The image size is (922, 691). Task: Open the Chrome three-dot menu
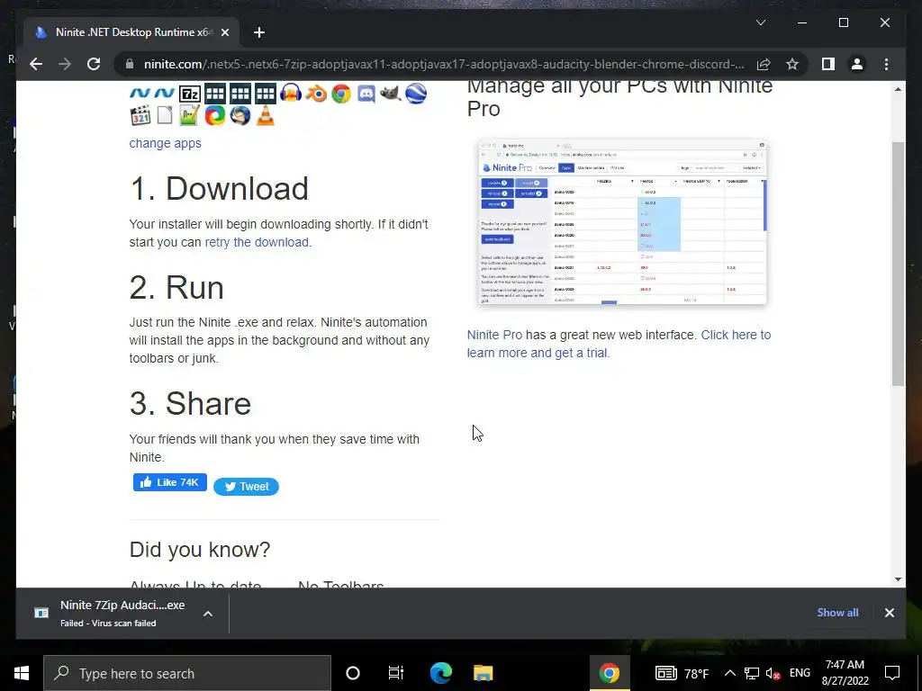click(x=886, y=64)
